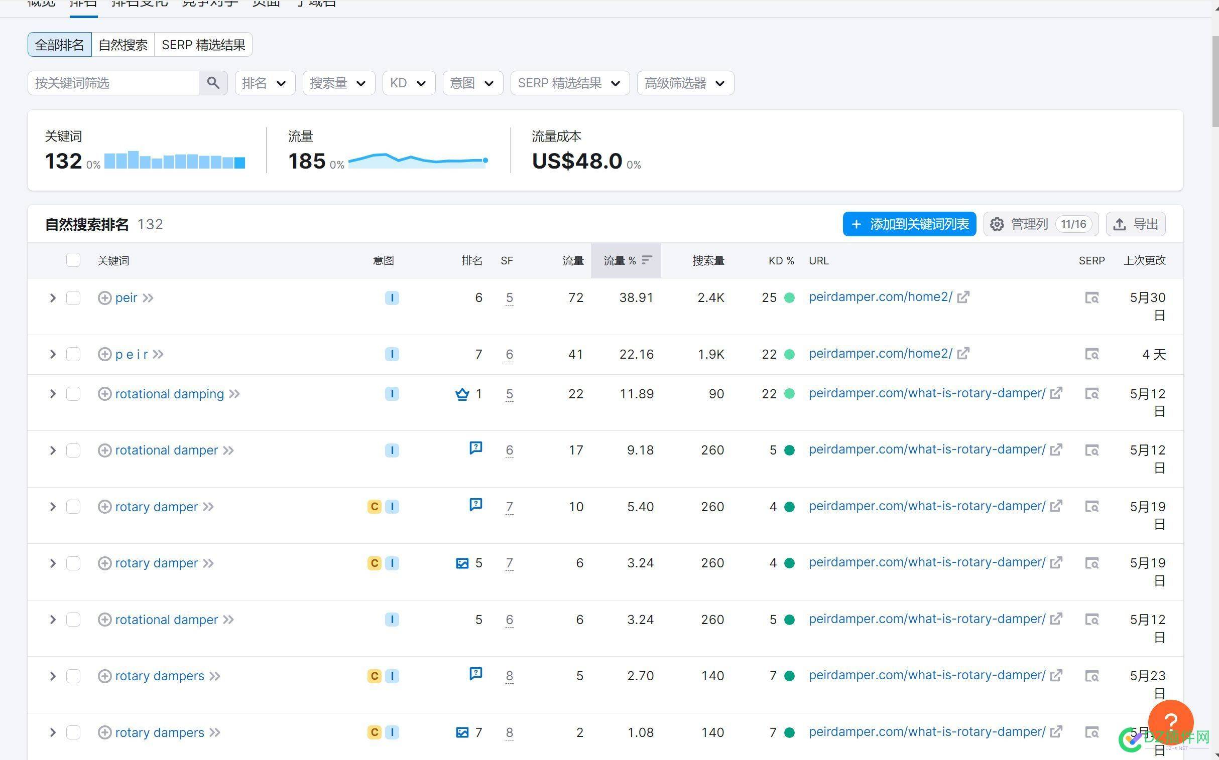Click Informational intent badge in peir row
Image resolution: width=1219 pixels, height=760 pixels.
point(392,298)
